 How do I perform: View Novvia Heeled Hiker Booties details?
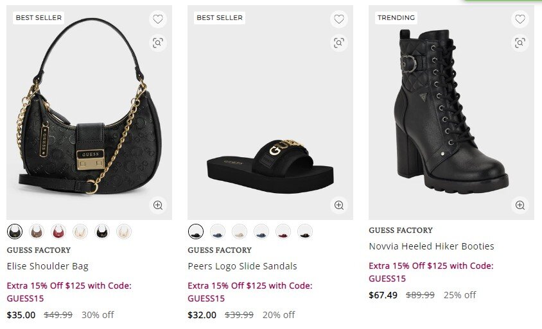[x=431, y=246]
